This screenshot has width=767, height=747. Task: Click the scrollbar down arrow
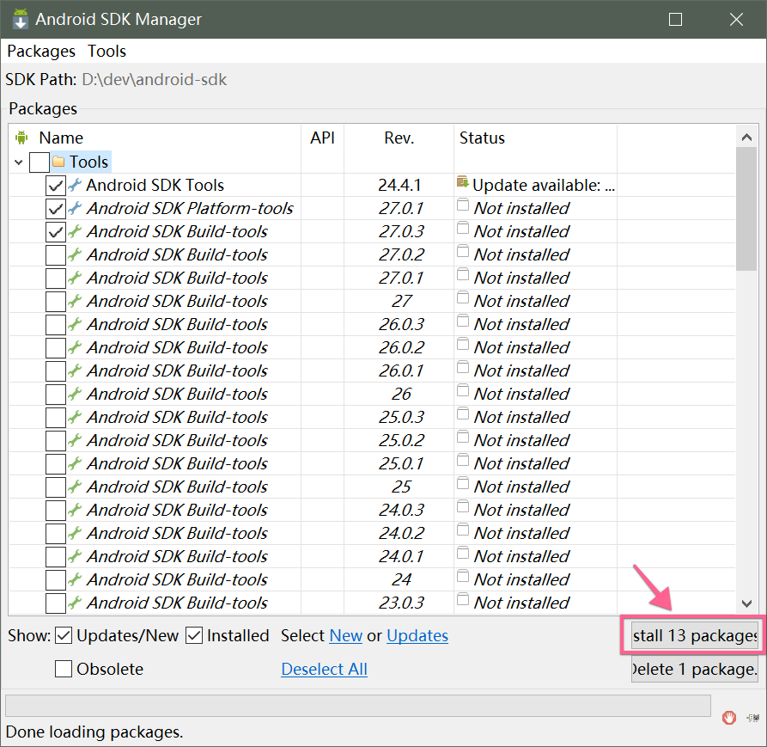click(746, 603)
